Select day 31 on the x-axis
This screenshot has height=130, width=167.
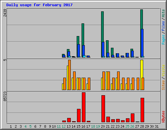157,126
